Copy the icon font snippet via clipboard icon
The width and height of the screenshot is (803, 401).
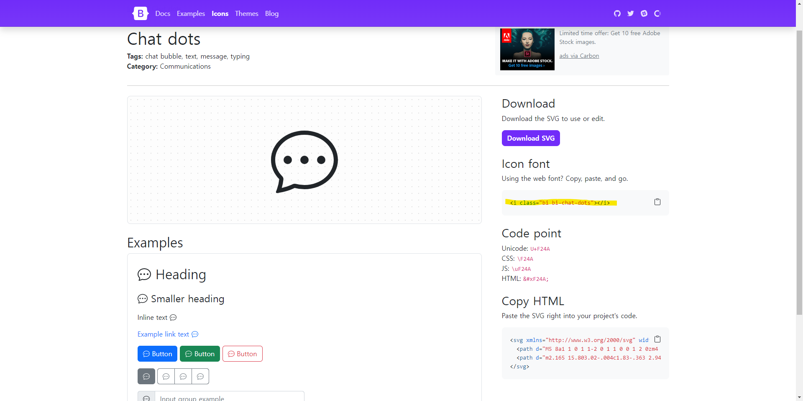pyautogui.click(x=657, y=202)
